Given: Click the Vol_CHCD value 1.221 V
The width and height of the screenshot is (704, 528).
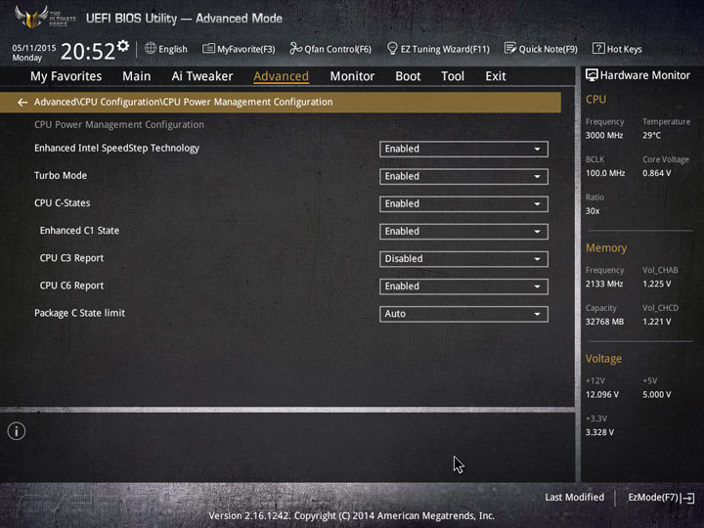Looking at the screenshot, I should click(x=656, y=322).
